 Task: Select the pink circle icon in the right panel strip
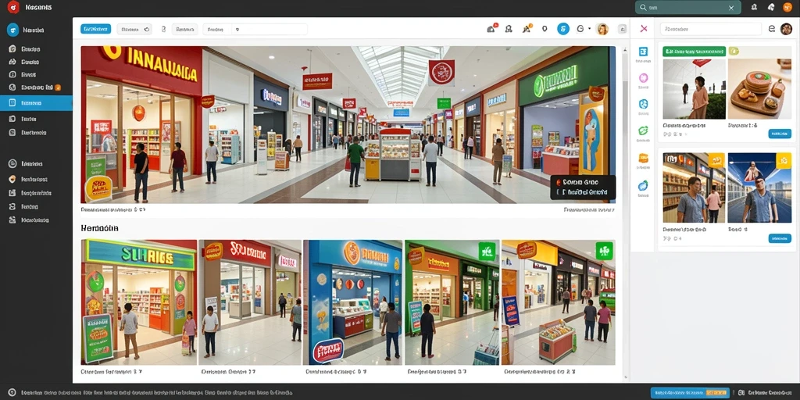tap(644, 78)
